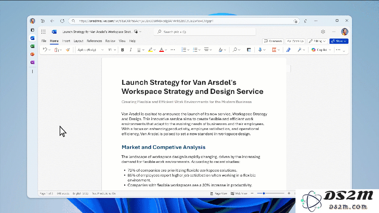379x213 pixels.
Task: Open Excel from the browser sidebar
Action: click(x=32, y=46)
